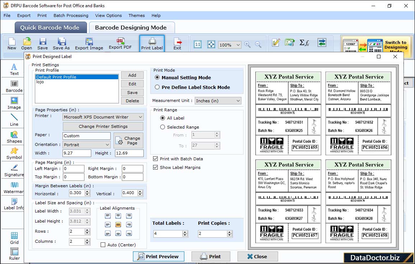Screen dimensions: 415x264
Task: Select the Shapes tool in sidebar
Action: 14,137
